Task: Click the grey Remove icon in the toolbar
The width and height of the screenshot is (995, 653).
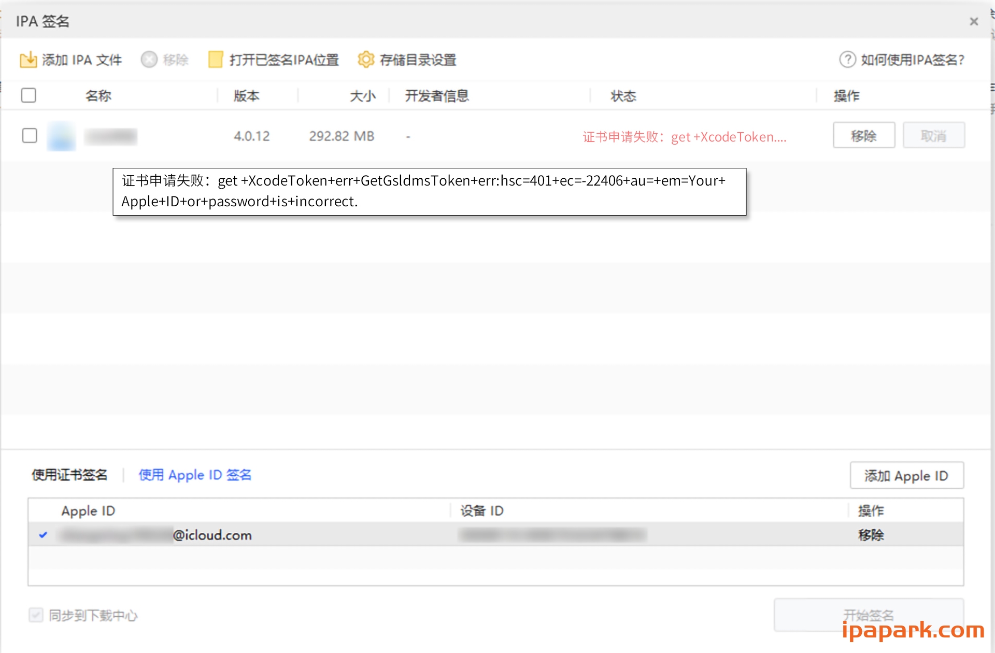Action: pos(149,59)
